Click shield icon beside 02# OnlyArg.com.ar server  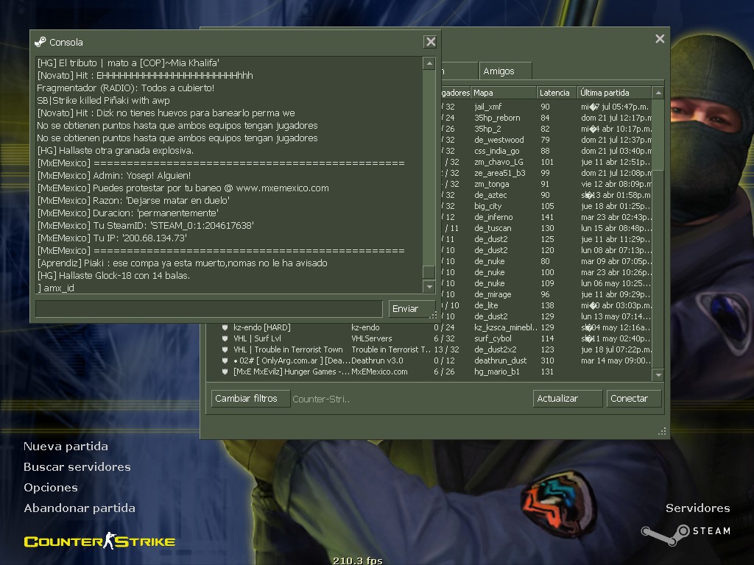click(225, 360)
